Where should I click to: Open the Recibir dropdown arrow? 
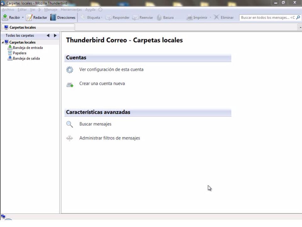coord(23,17)
